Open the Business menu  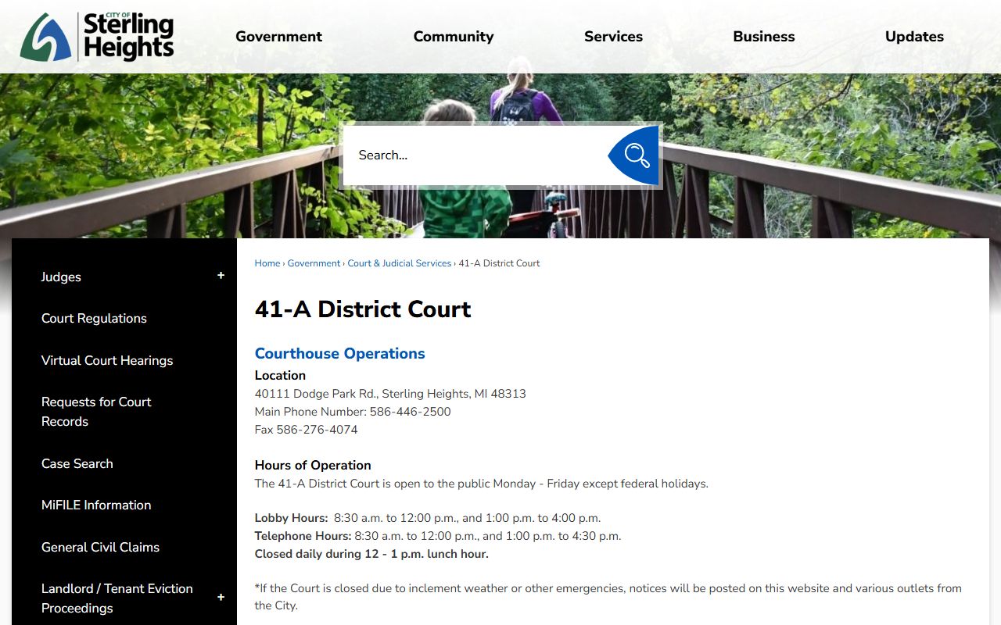(764, 37)
